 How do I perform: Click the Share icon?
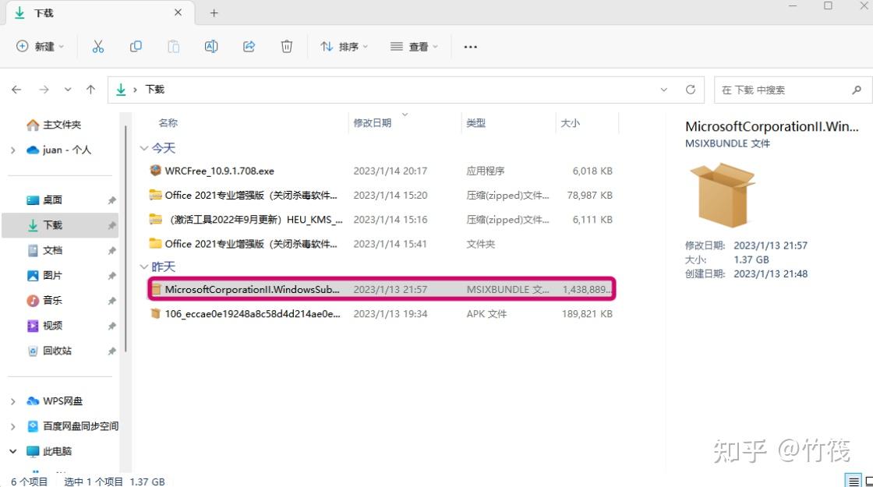[x=249, y=47]
